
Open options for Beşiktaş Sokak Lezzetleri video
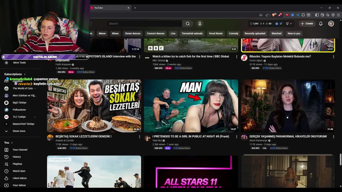[139, 137]
